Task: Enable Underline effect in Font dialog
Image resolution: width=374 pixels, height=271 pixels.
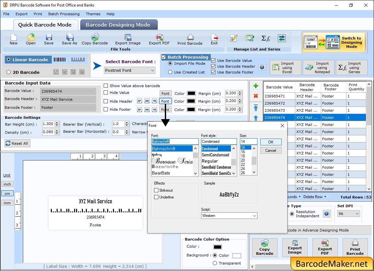Action: [x=156, y=197]
